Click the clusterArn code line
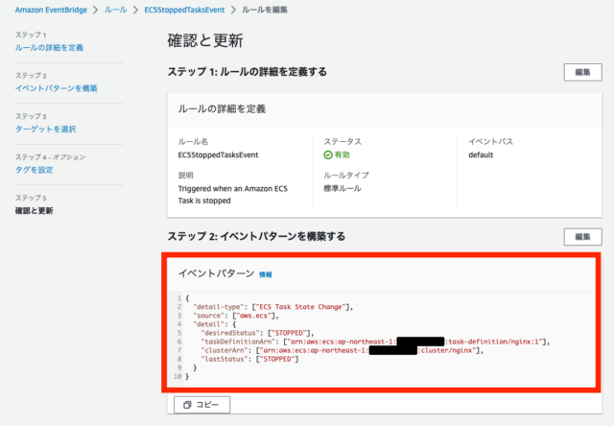The width and height of the screenshot is (614, 426). pyautogui.click(x=342, y=350)
